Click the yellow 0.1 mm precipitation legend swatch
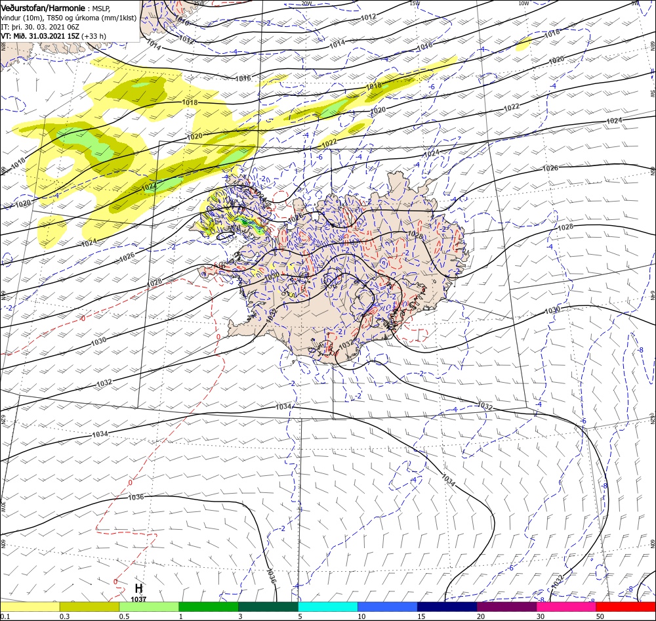The width and height of the screenshot is (656, 621). point(30,607)
